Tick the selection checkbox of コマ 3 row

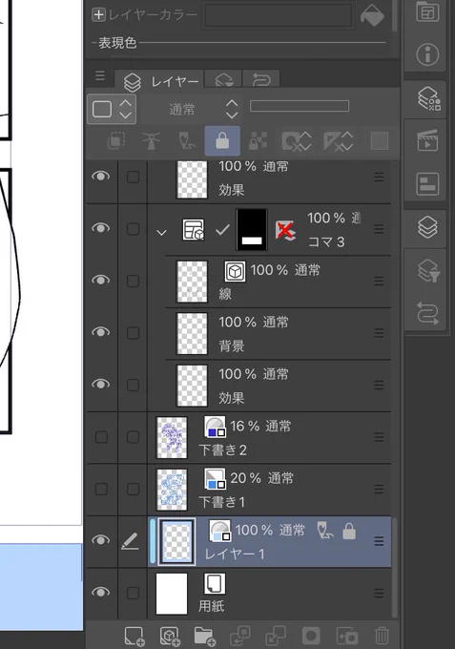(133, 229)
